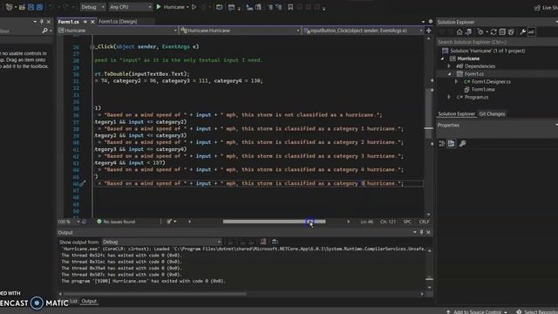This screenshot has height=314, width=558.
Task: Click the Save All toolbar icon
Action: (39, 7)
